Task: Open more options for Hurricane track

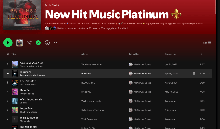Action: coord(208,74)
